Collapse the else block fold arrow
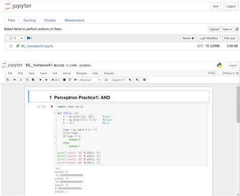The width and height of the screenshot is (240, 196). tap(55, 142)
